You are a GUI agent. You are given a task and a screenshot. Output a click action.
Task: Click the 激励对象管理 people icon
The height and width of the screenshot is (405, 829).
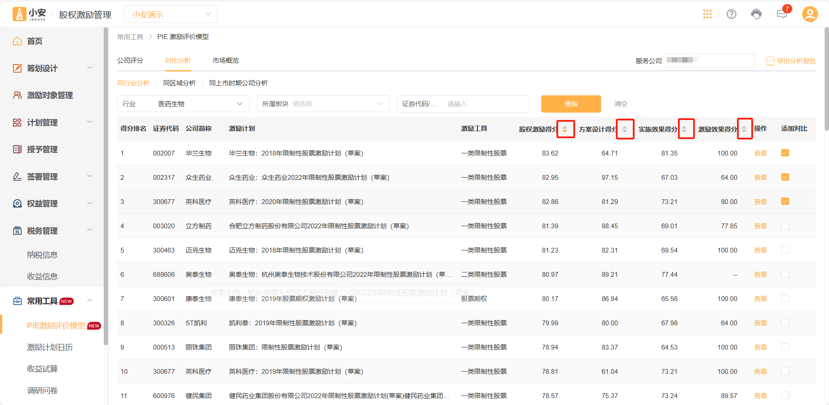coord(17,95)
